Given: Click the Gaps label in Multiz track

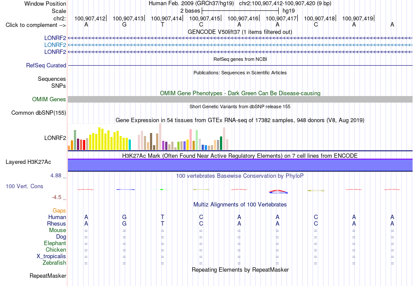Looking at the screenshot, I should pyautogui.click(x=59, y=210).
